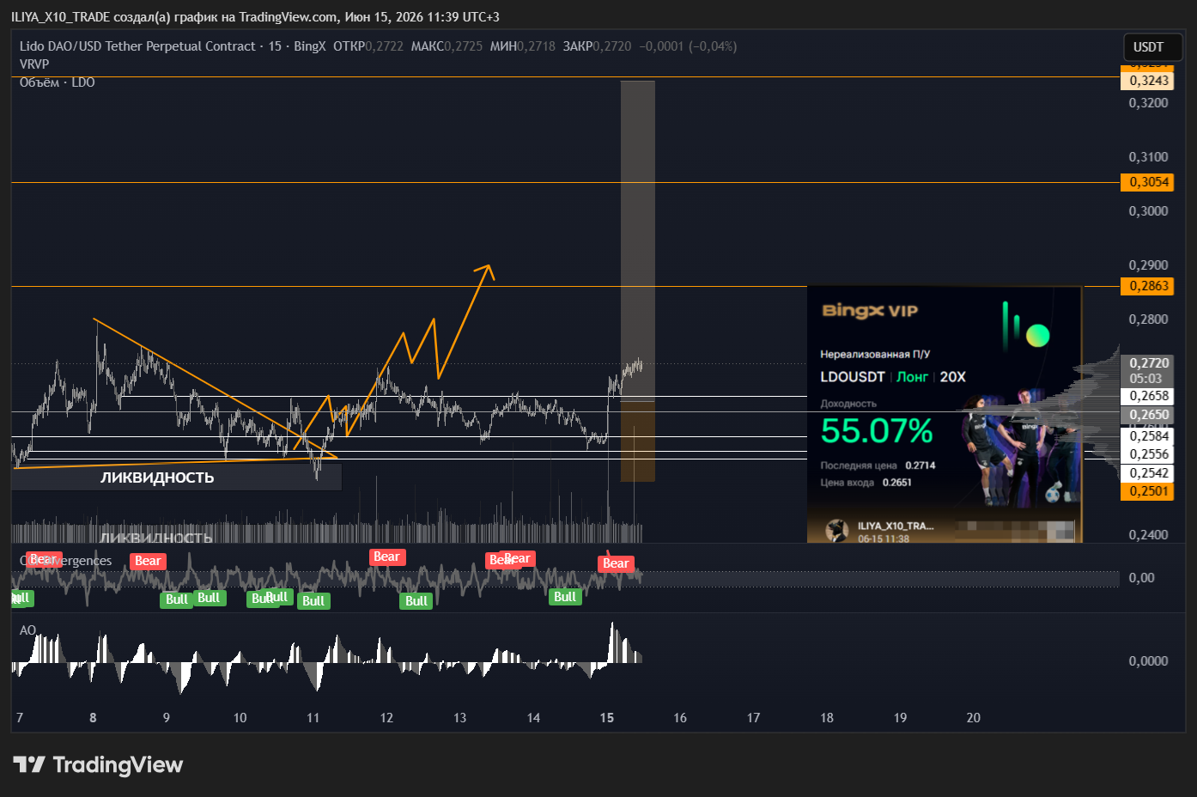This screenshot has height=797, width=1197.
Task: Click the bold date 15 on time axis
Action: click(x=607, y=718)
